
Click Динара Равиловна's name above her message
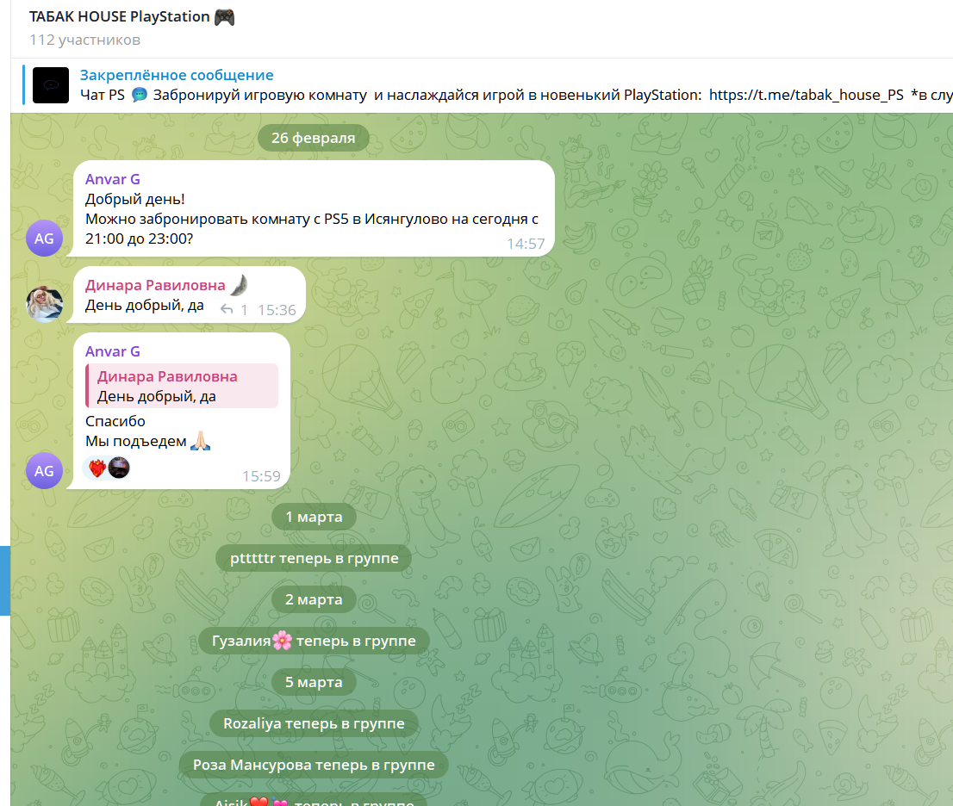pyautogui.click(x=155, y=285)
